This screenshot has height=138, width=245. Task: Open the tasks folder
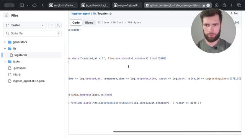click(x=16, y=61)
